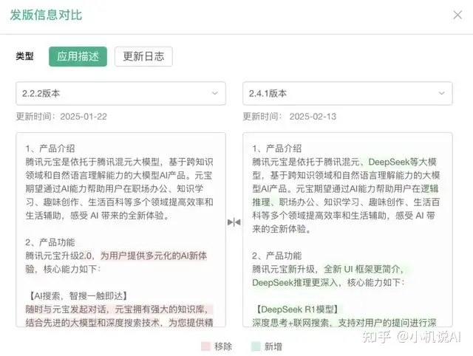Click the chevron in 2.2.2版本 selector
This screenshot has height=356, width=473.
coord(215,93)
